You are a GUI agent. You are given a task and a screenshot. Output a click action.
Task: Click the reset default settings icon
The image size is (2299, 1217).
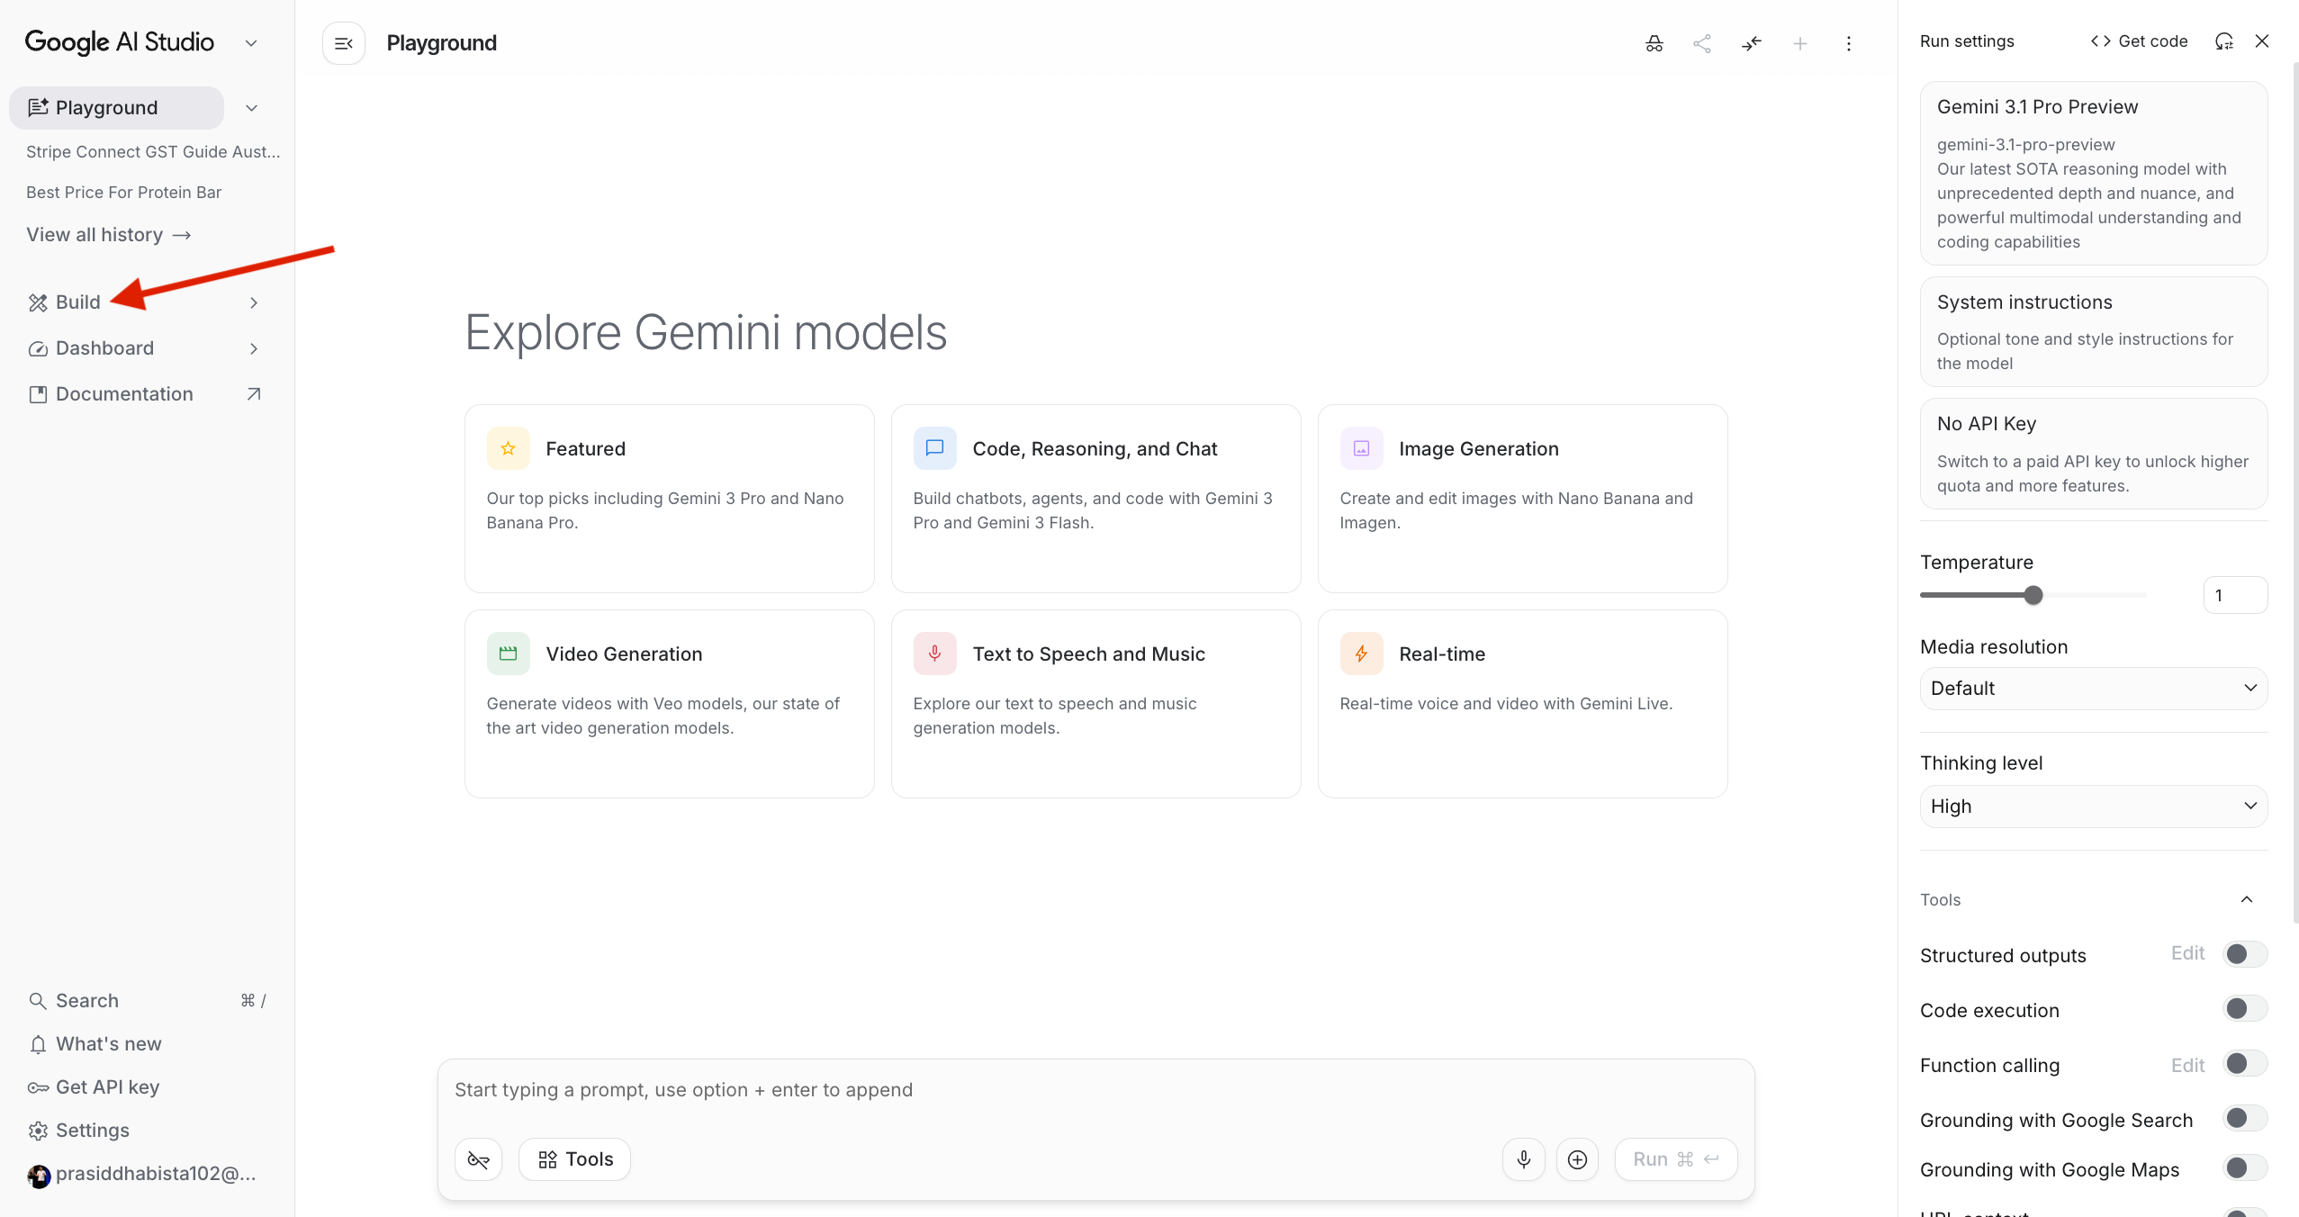(x=2223, y=41)
